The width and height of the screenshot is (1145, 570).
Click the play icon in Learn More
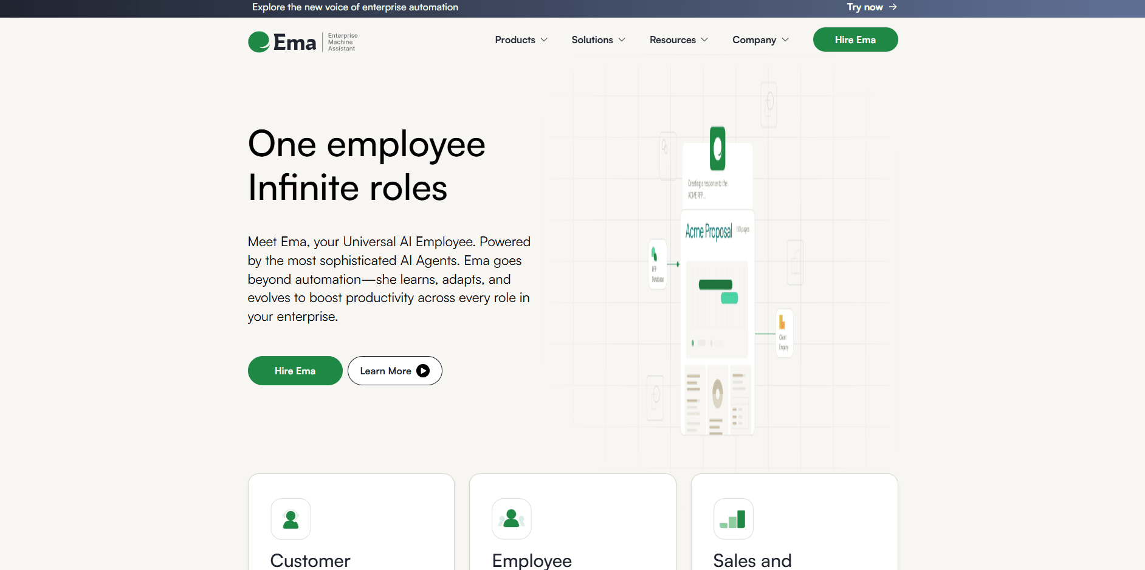pos(423,371)
